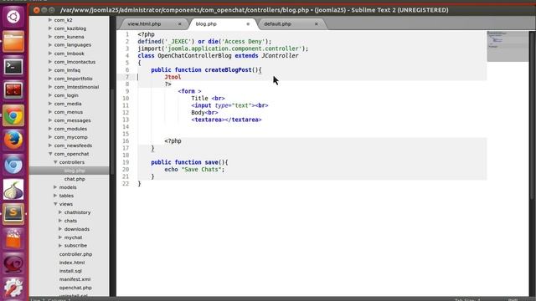The image size is (536, 301).
Task: Click line number 19 in gutter
Action: [126, 162]
